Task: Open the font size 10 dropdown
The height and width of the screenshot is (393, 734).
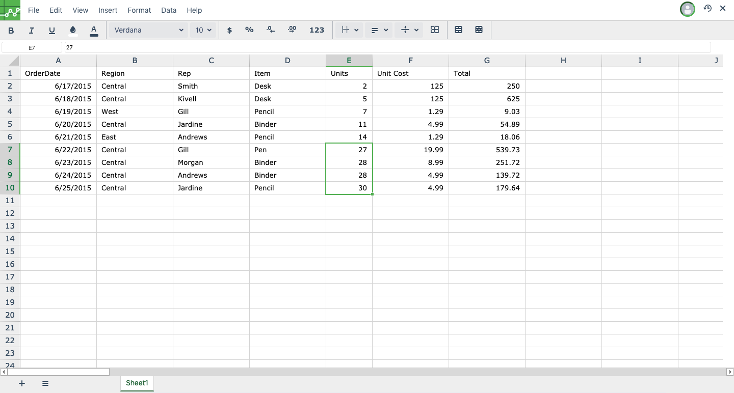Action: click(203, 31)
